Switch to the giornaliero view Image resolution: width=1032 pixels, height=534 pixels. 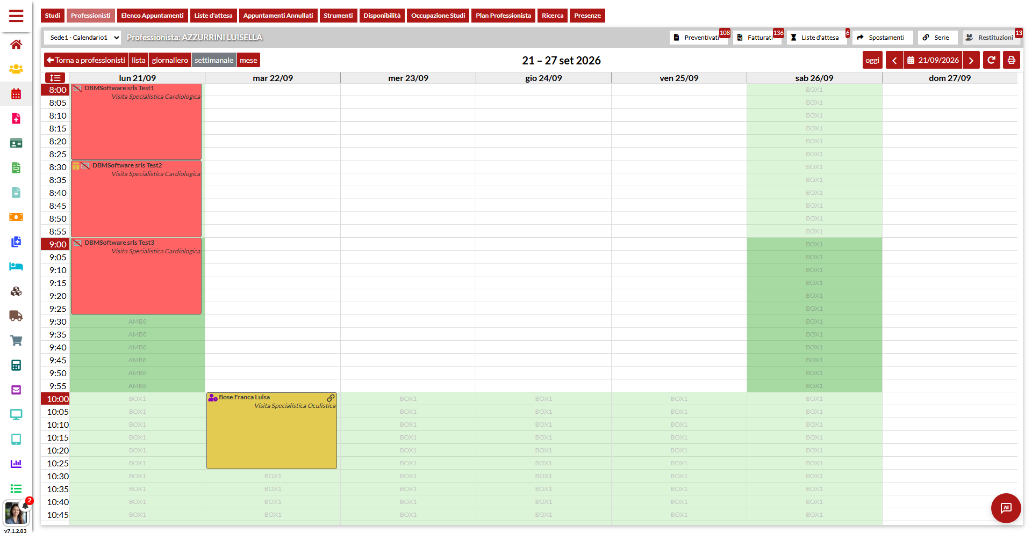click(170, 60)
